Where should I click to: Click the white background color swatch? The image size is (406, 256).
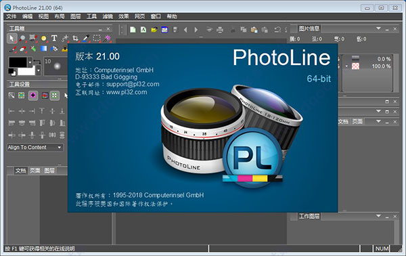tap(27, 71)
